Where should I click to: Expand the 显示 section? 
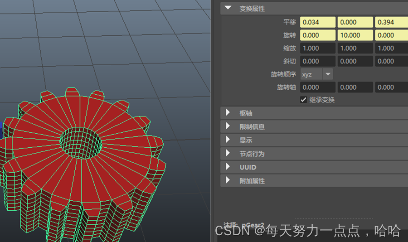(x=228, y=140)
